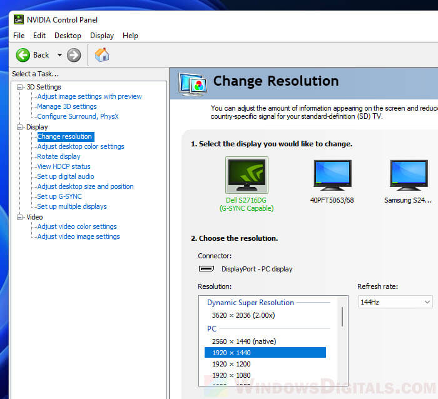Click the Change Resolution header icon
Image resolution: width=438 pixels, height=399 pixels.
click(x=193, y=84)
